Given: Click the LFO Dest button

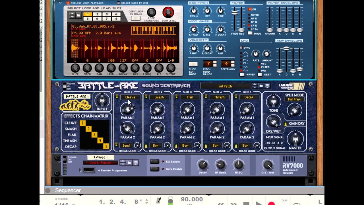Looking at the screenshot, I should (260, 75).
